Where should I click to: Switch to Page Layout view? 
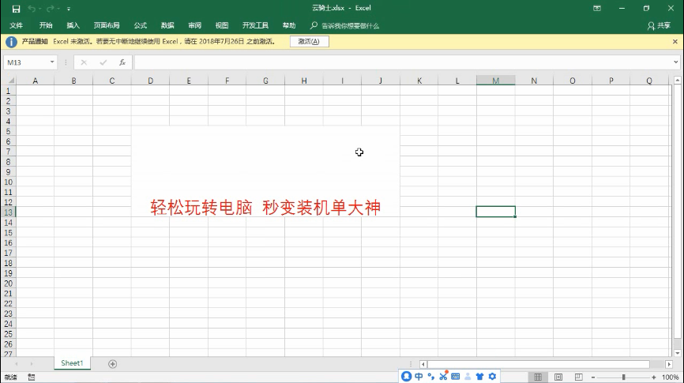coord(558,377)
